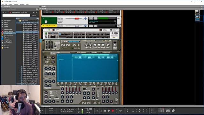Open the Reason Factory Sound Bank dropdown
204x115 pixels.
22,12
